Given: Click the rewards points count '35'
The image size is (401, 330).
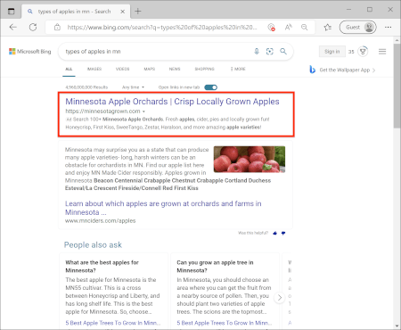Looking at the screenshot, I should (351, 52).
